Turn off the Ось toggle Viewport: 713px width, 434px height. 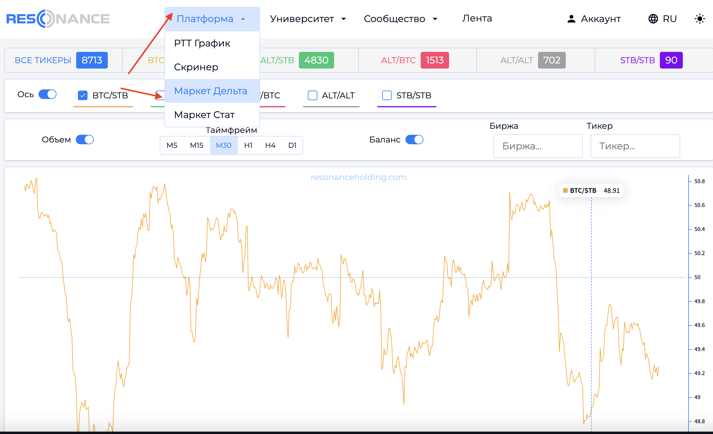pyautogui.click(x=47, y=94)
